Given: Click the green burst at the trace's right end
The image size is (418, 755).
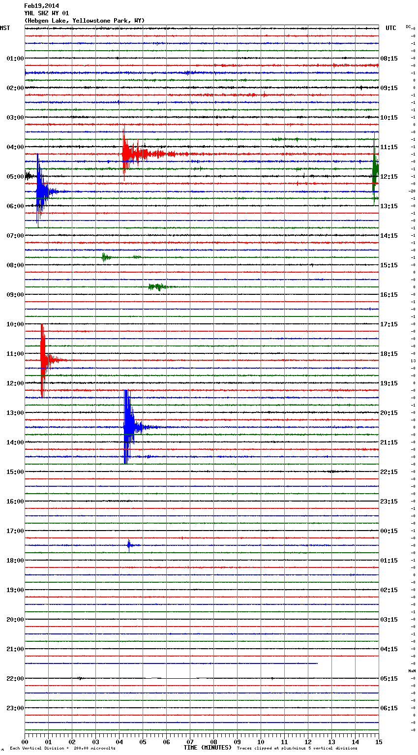Looking at the screenshot, I should click(375, 169).
